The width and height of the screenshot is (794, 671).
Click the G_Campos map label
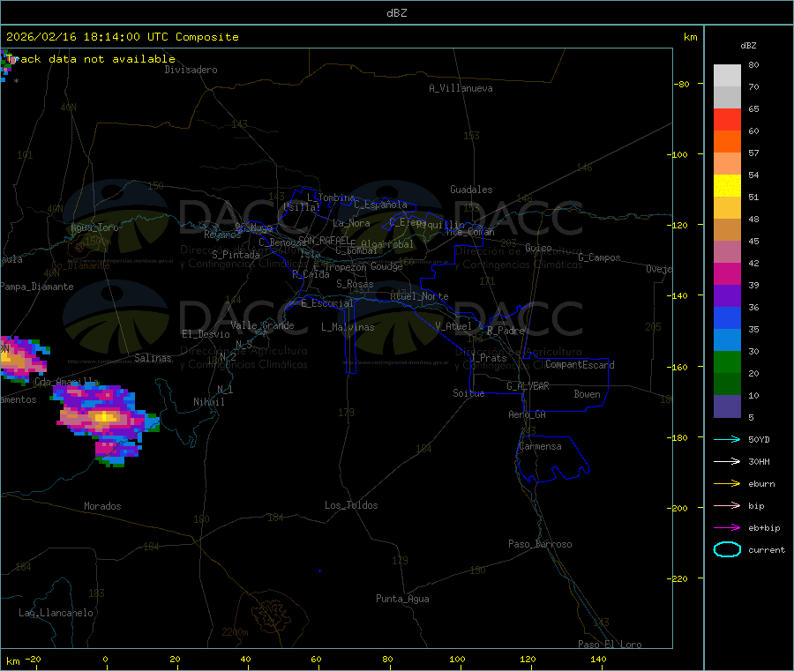pos(600,257)
